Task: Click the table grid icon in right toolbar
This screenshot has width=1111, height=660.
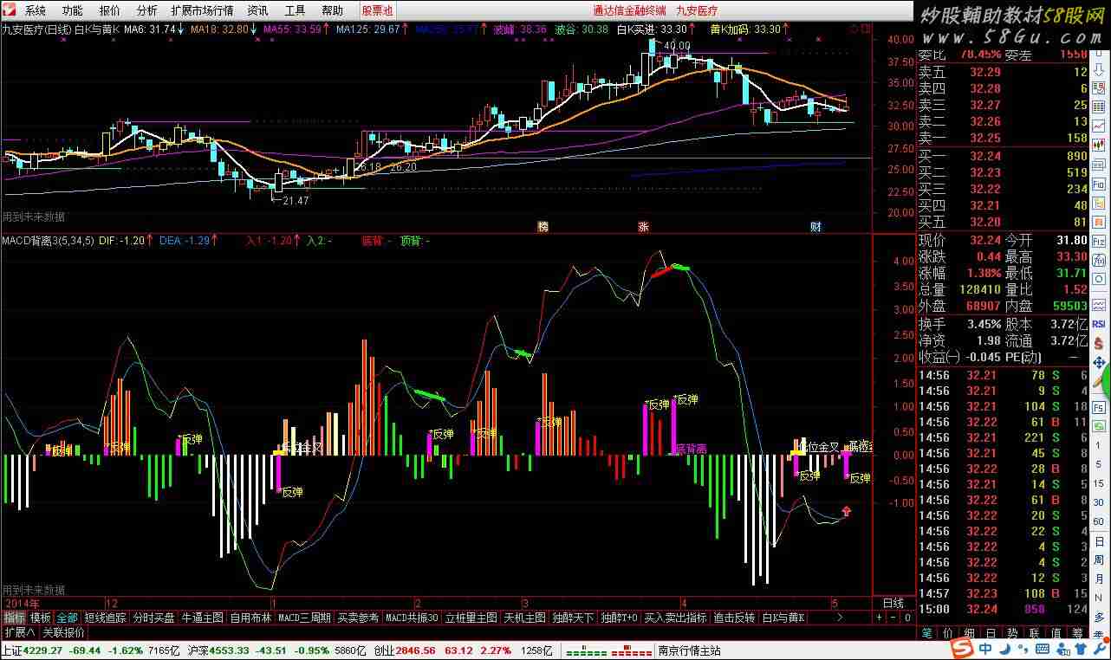Action: [1098, 106]
